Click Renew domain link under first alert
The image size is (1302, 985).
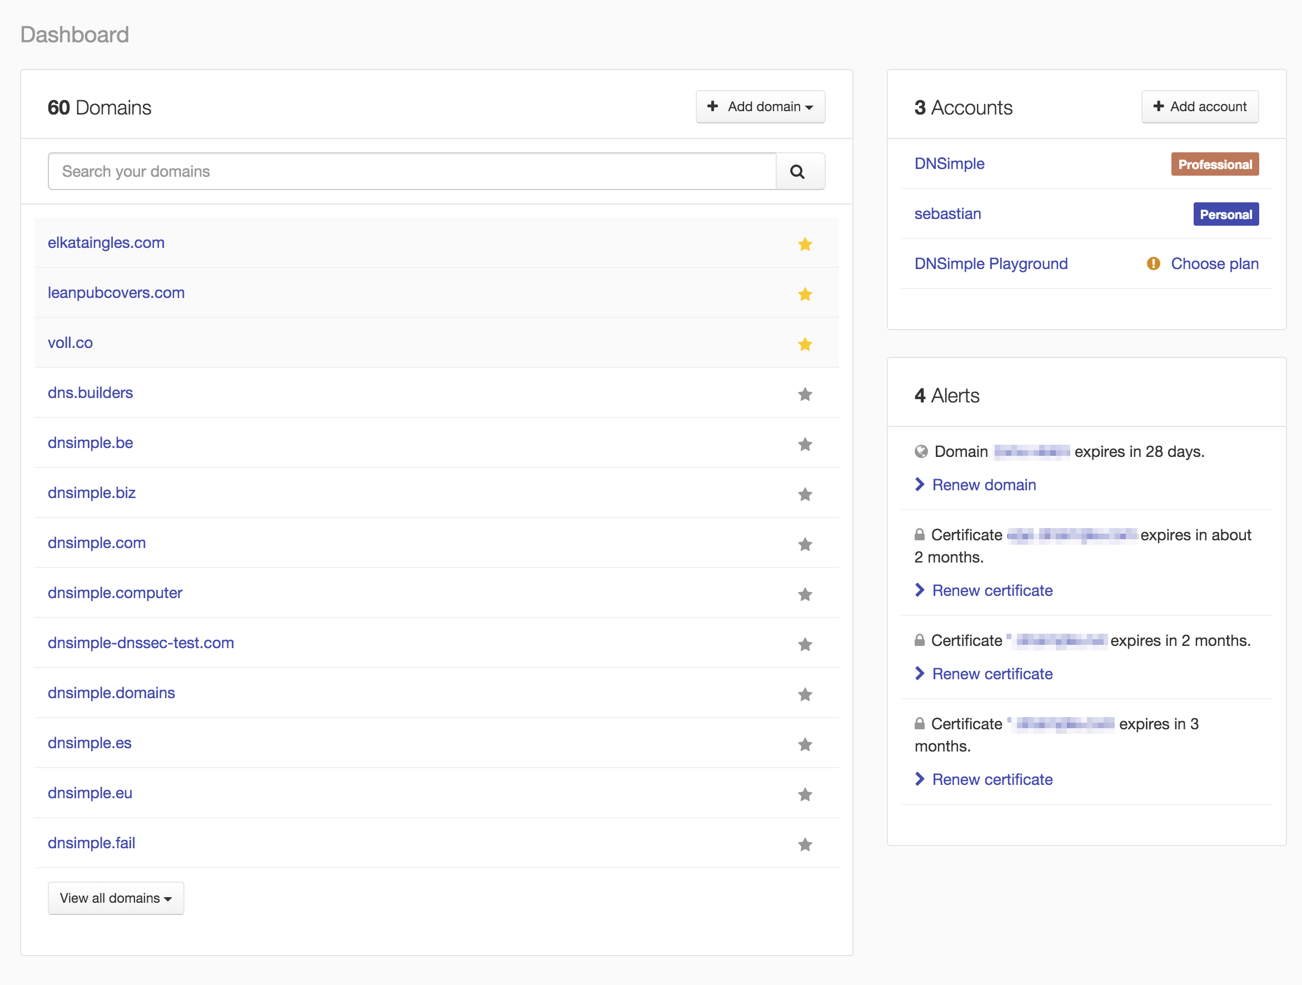[984, 485]
